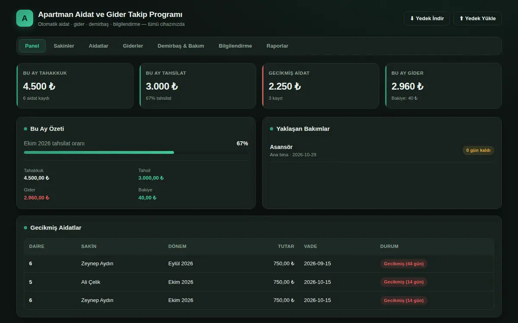Go to the Giderler tab

point(133,46)
